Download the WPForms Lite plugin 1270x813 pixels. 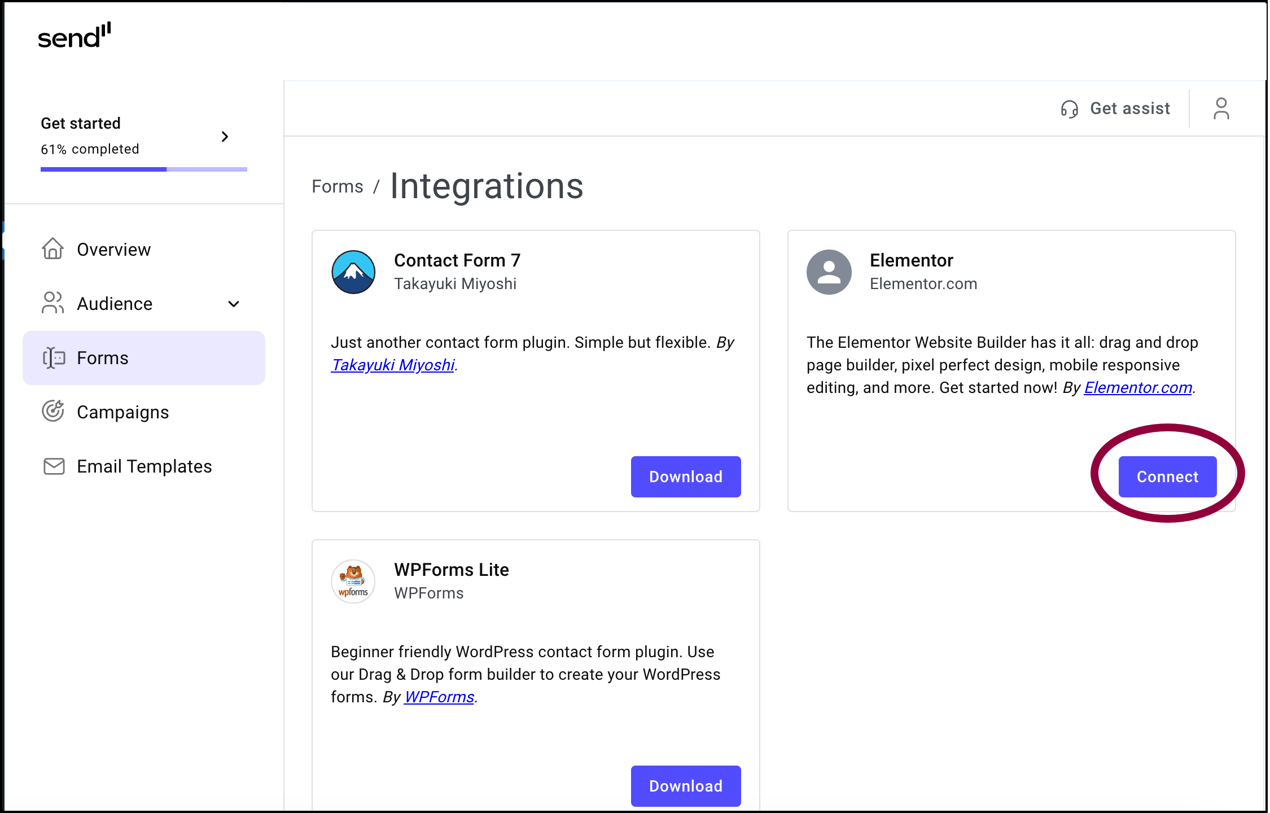click(x=686, y=786)
